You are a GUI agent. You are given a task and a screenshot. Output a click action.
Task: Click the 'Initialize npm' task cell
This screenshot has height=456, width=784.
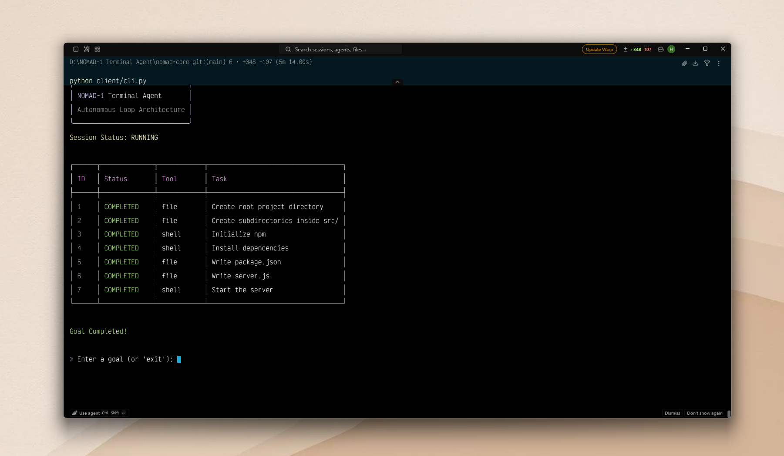[239, 234]
